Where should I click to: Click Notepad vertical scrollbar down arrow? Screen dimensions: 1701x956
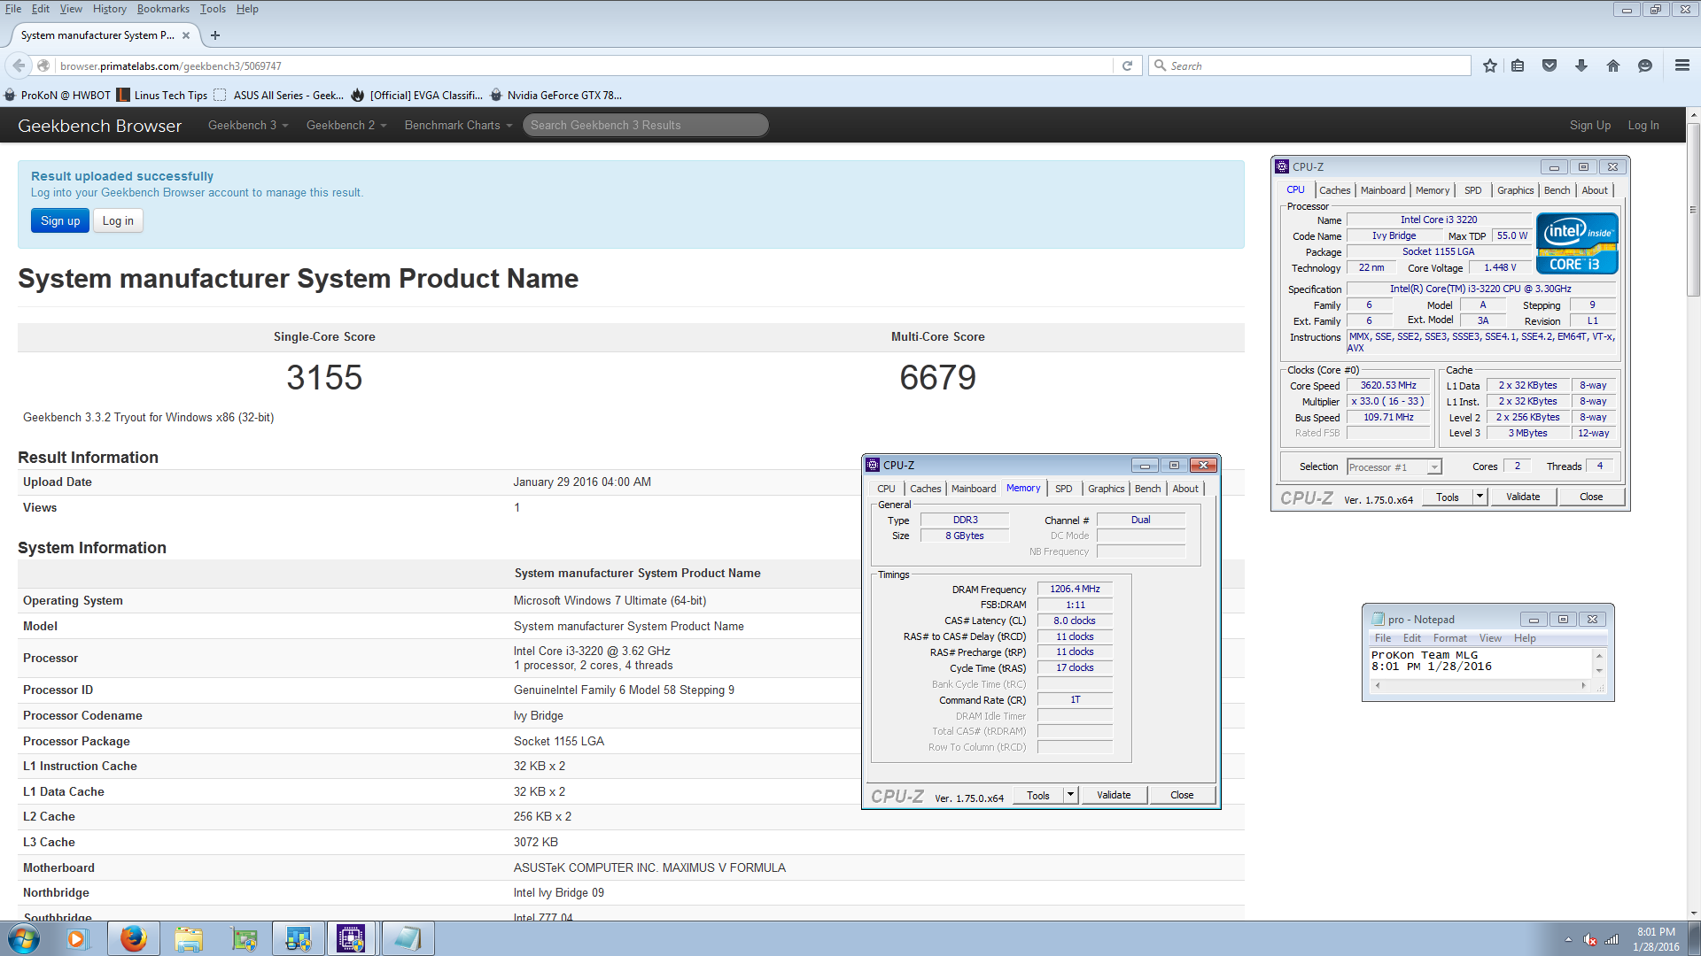[1599, 670]
